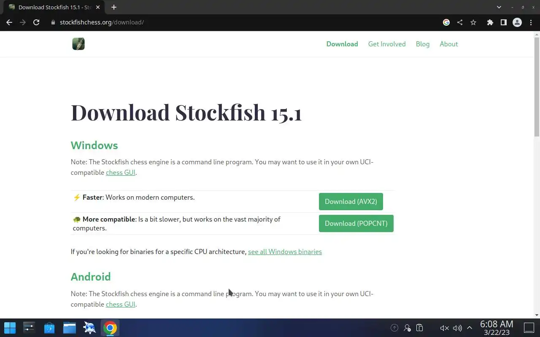This screenshot has width=540, height=337.
Task: Click the Download Stockfish 15.1 page title
Action: click(x=186, y=112)
